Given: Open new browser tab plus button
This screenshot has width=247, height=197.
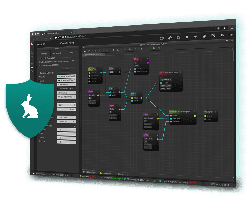Looking at the screenshot, I should 76,32.
